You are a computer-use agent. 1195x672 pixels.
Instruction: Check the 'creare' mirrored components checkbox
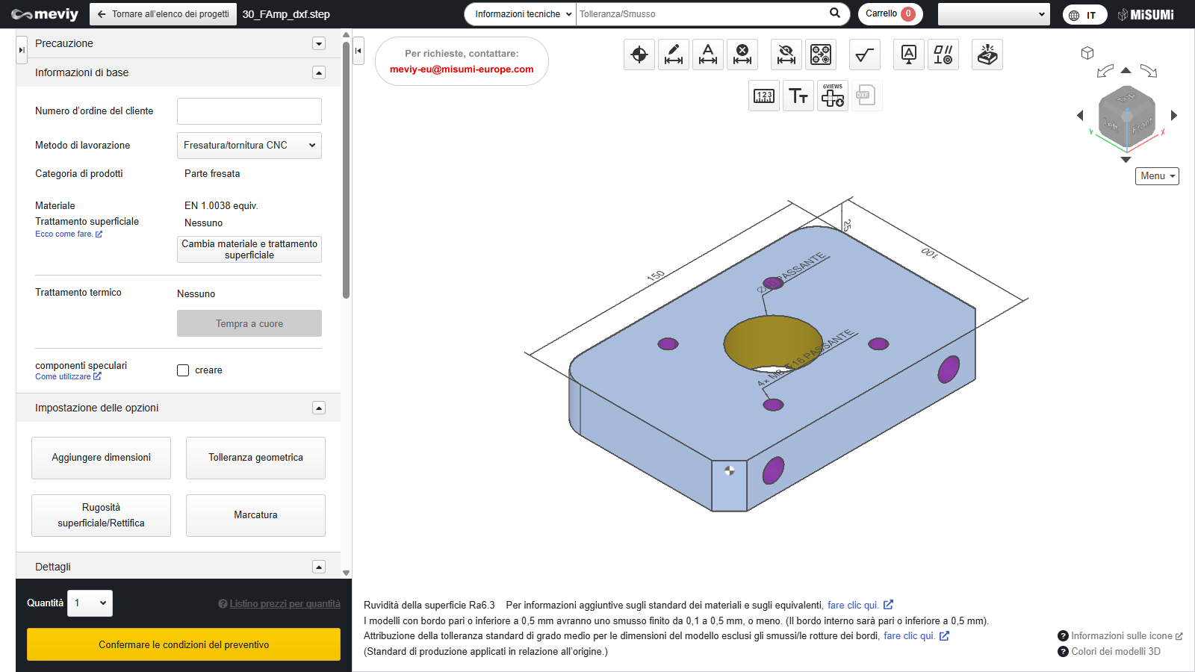(x=183, y=370)
